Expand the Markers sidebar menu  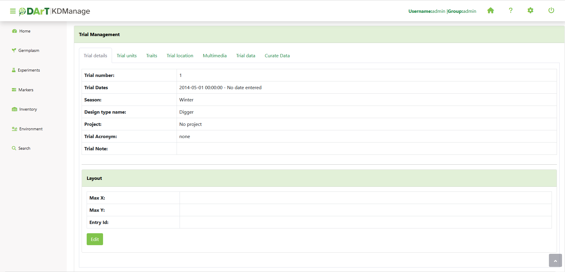tap(26, 90)
